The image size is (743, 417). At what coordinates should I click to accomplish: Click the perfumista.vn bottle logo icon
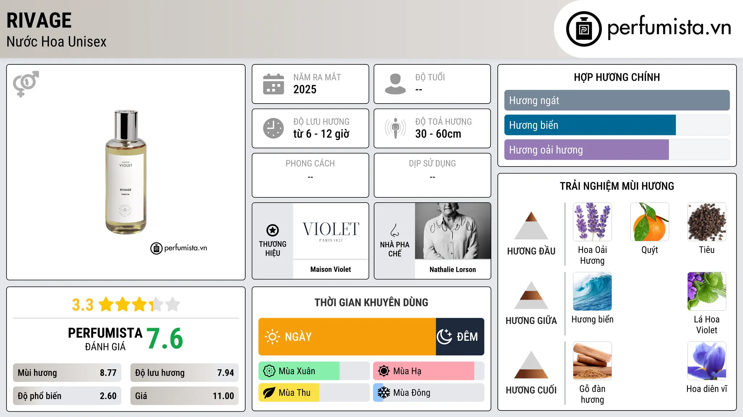[x=584, y=29]
